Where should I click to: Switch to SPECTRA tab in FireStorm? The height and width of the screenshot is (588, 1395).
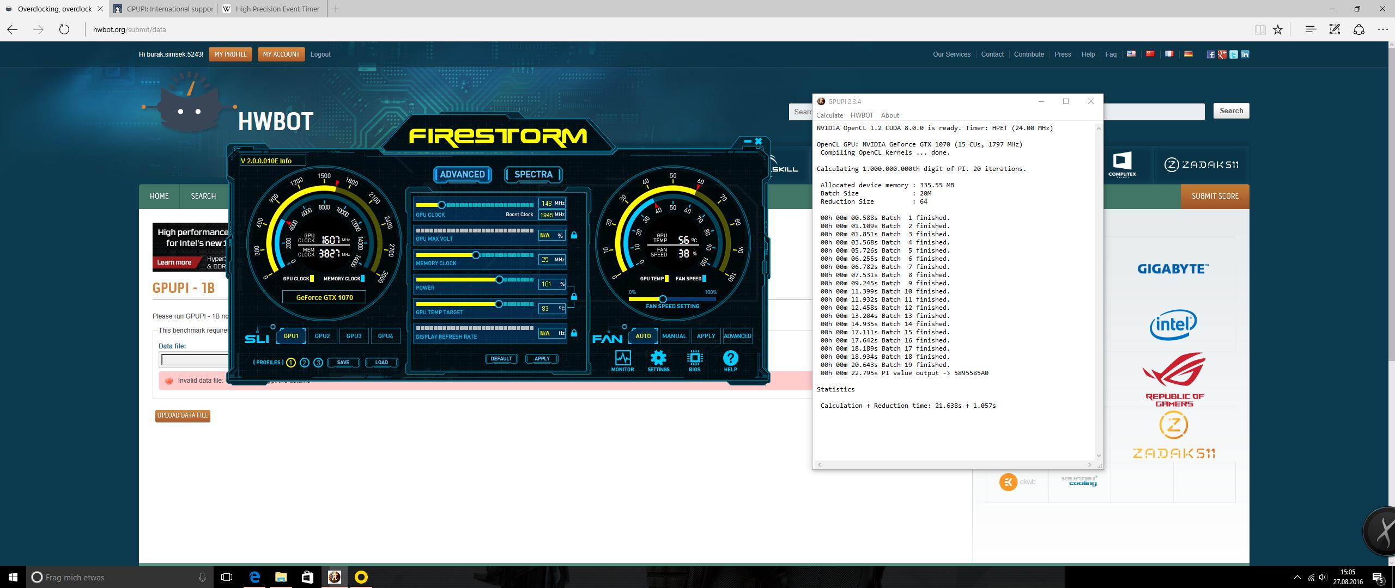[533, 174]
